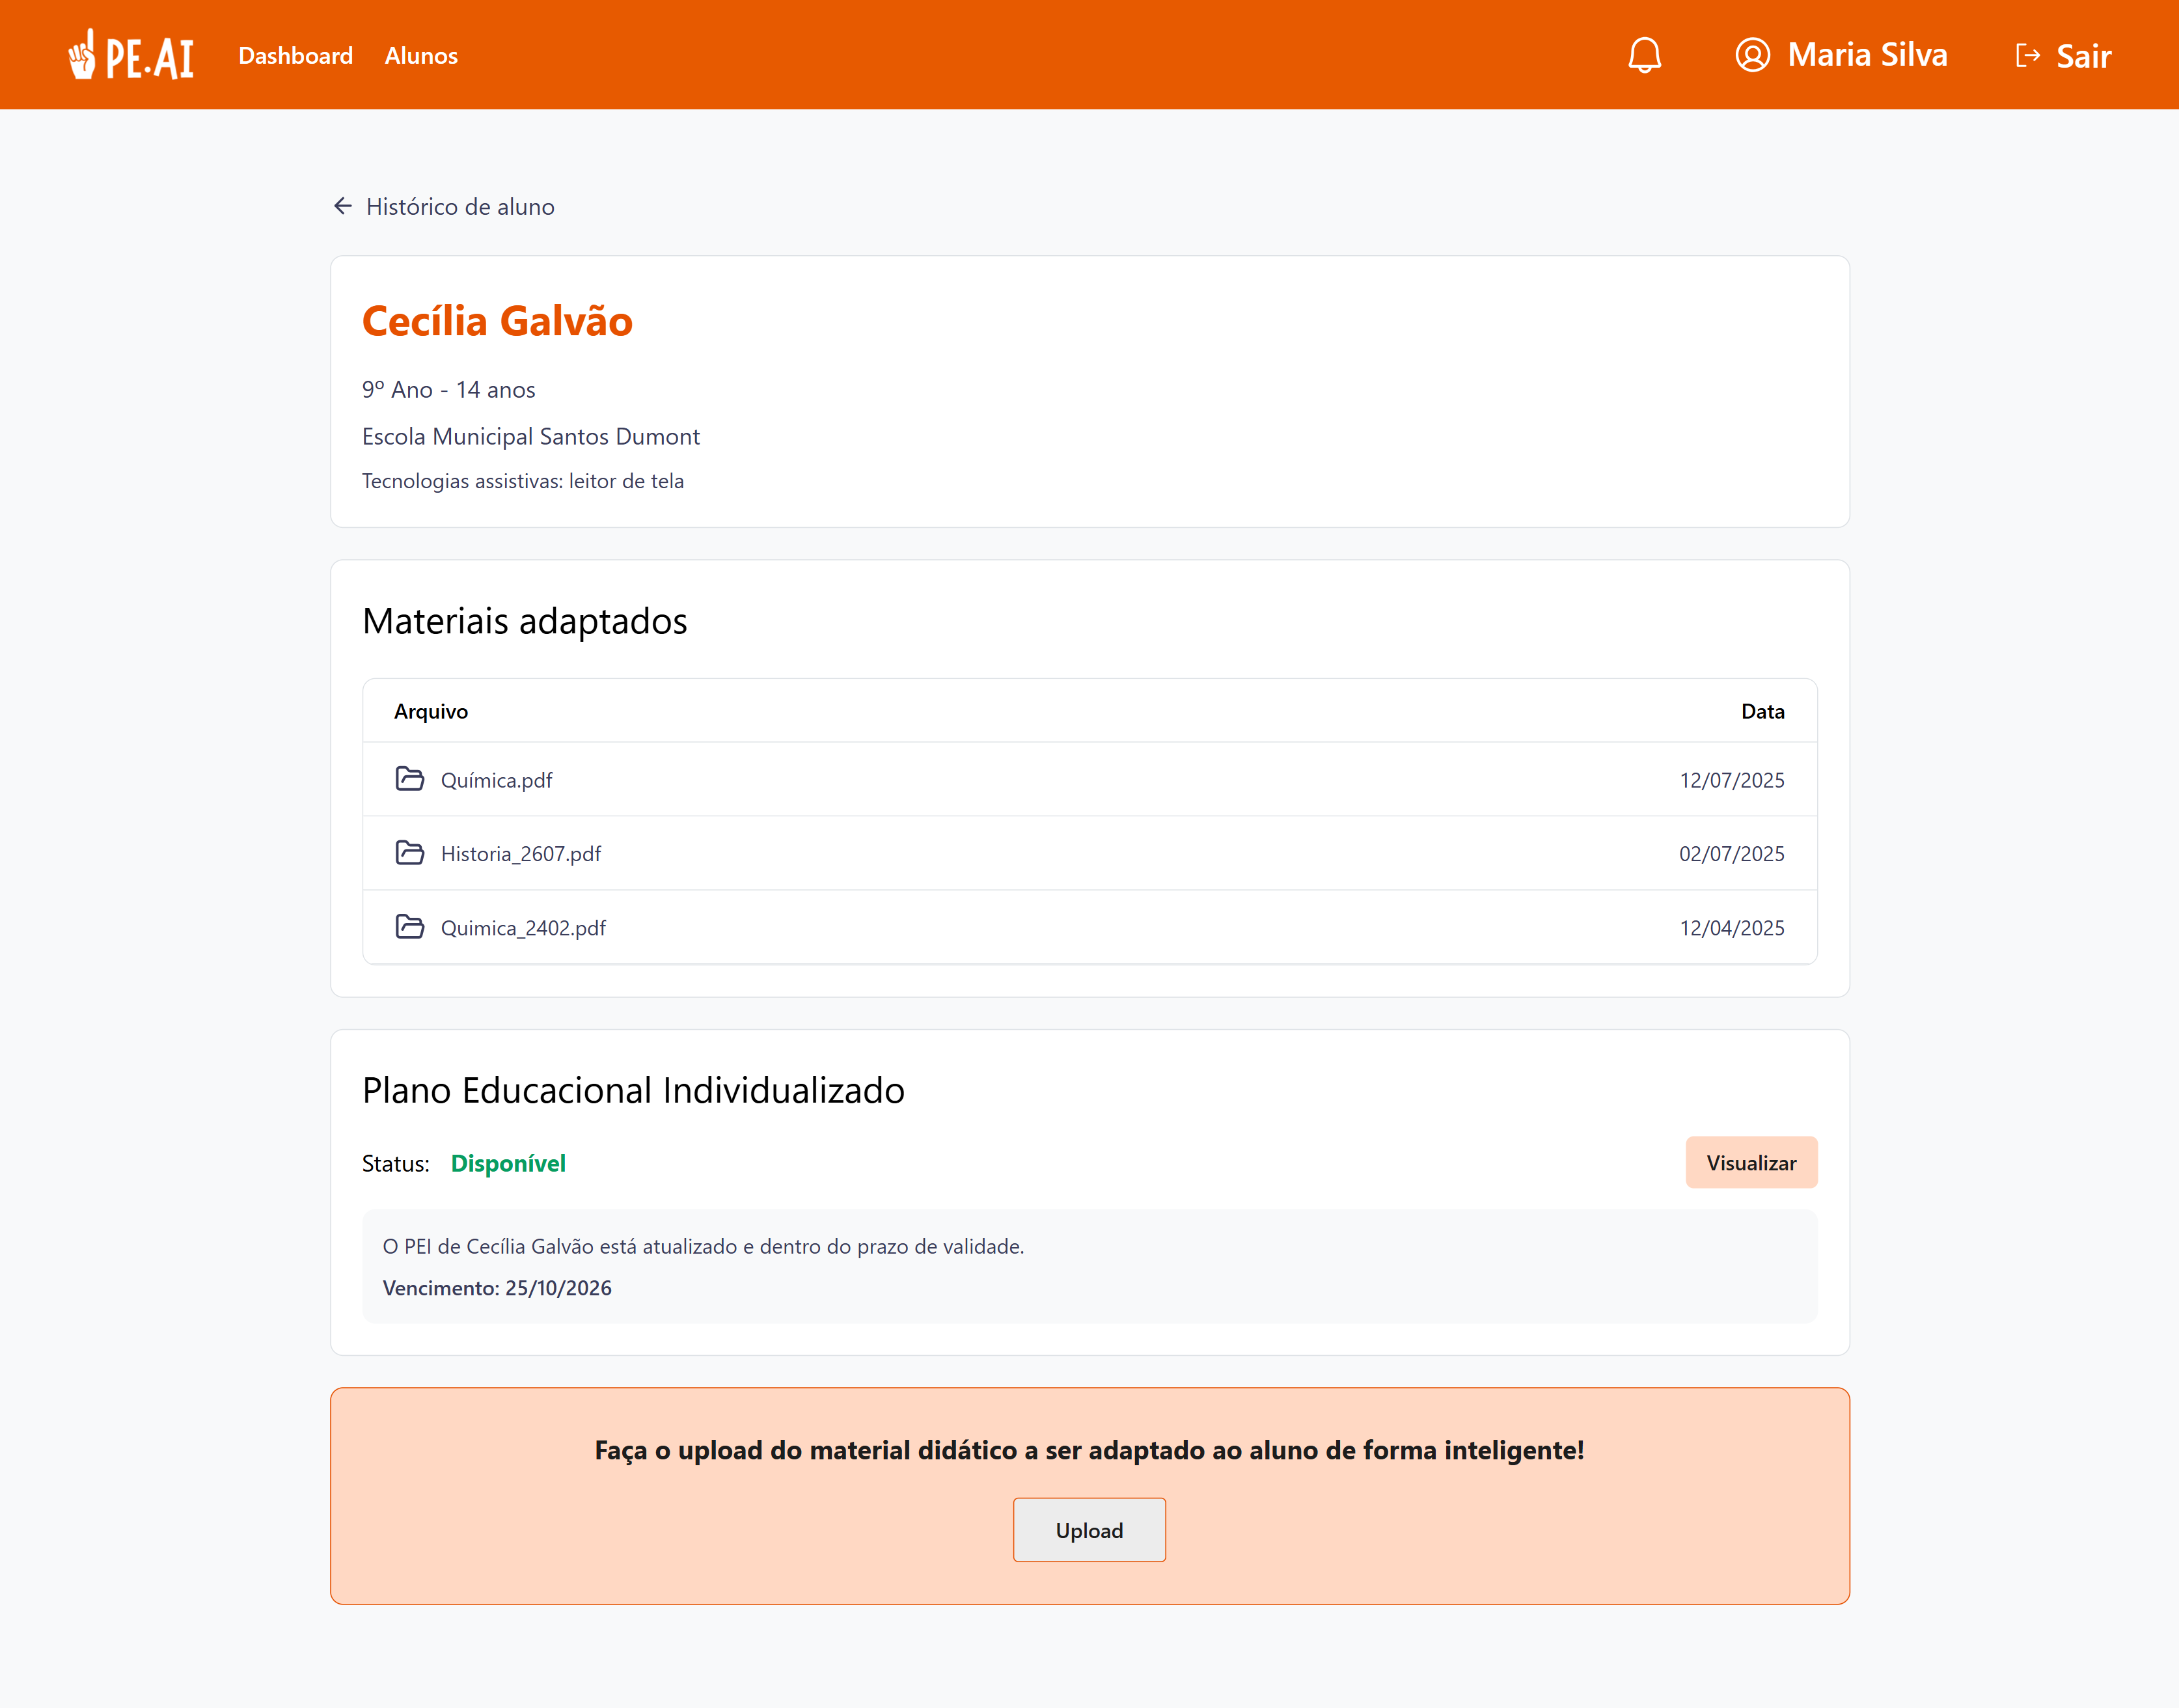The width and height of the screenshot is (2179, 1708).
Task: Open the Alunos section
Action: tap(421, 56)
